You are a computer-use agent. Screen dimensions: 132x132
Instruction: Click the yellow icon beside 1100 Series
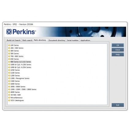pos(9,73)
